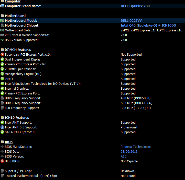Click blue info icon for Intel AMT 5.0 Support

[x=2, y=127]
